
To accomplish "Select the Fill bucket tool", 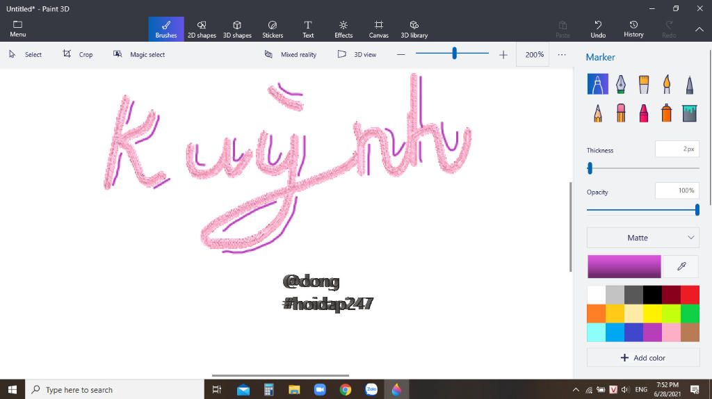I will pos(689,113).
